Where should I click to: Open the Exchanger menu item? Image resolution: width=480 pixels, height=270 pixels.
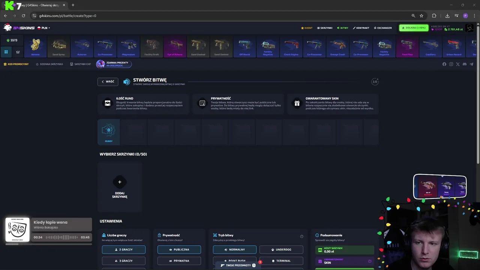pos(383,28)
